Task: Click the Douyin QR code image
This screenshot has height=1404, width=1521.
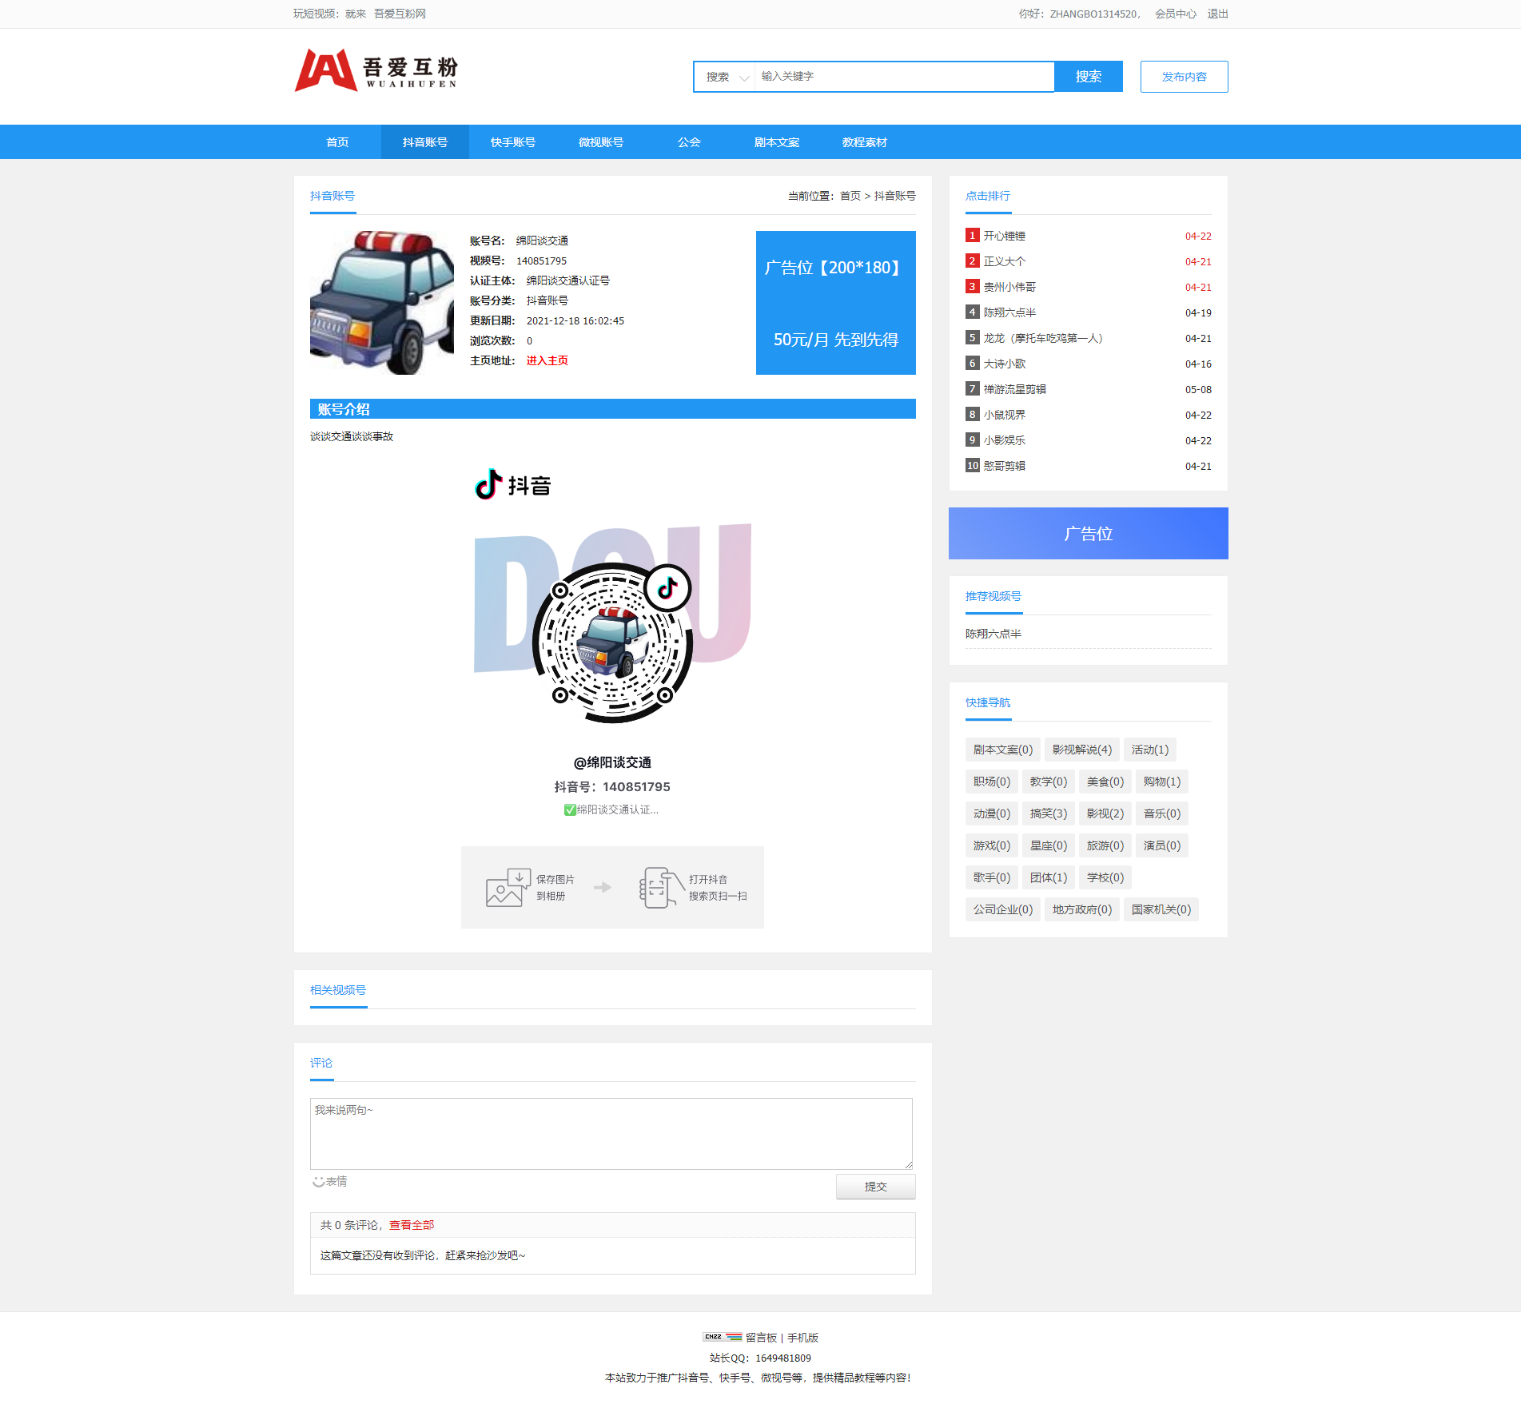Action: (613, 643)
